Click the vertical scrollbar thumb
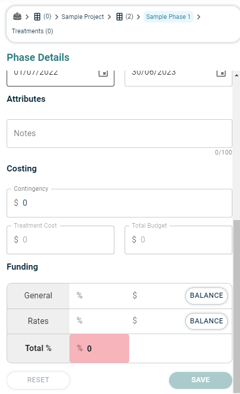Screen dimensions: 240x394 [236, 306]
